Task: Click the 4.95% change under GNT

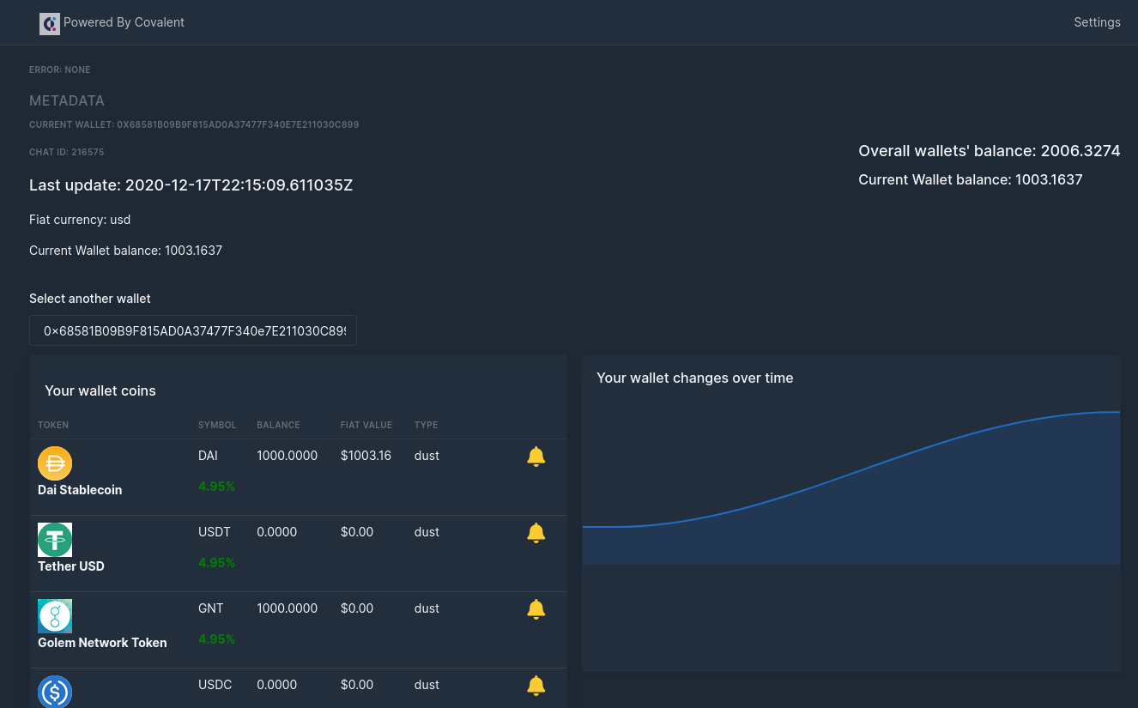Action: click(216, 639)
